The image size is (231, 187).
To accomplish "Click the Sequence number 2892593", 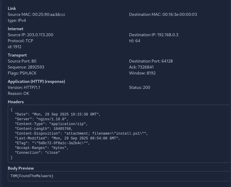I will coord(36,67).
